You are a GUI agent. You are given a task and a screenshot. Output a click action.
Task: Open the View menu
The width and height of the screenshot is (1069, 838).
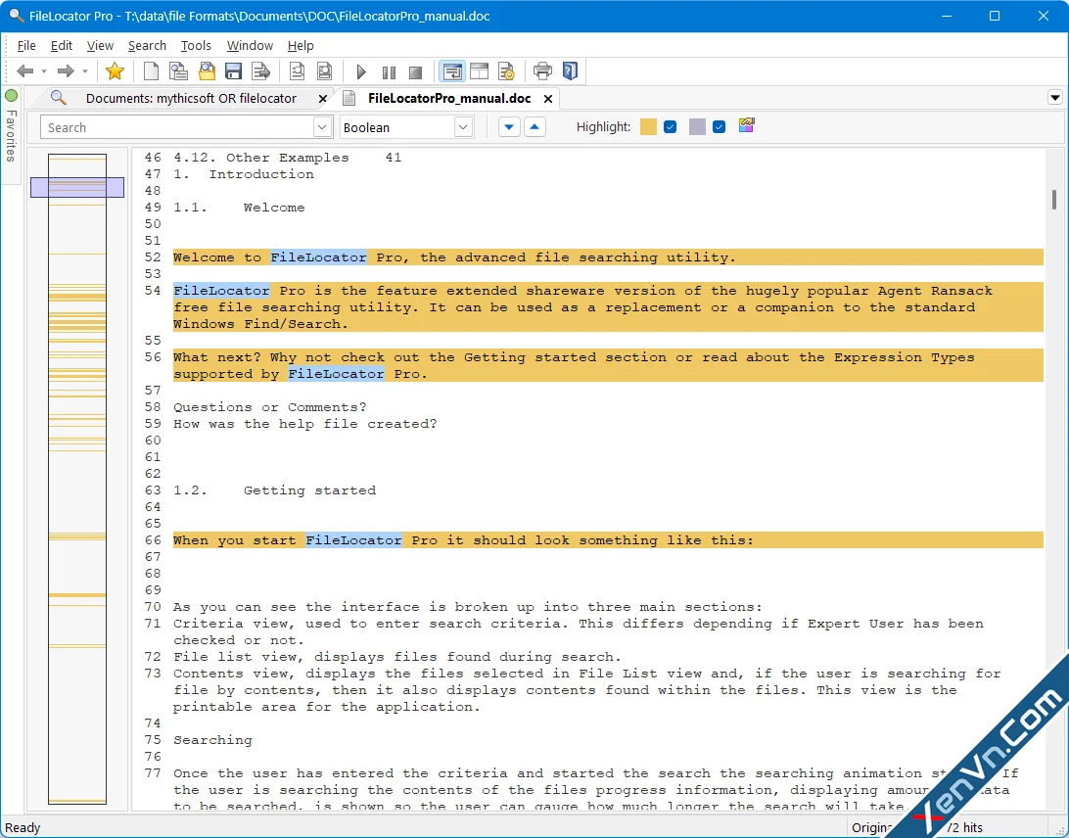click(100, 46)
